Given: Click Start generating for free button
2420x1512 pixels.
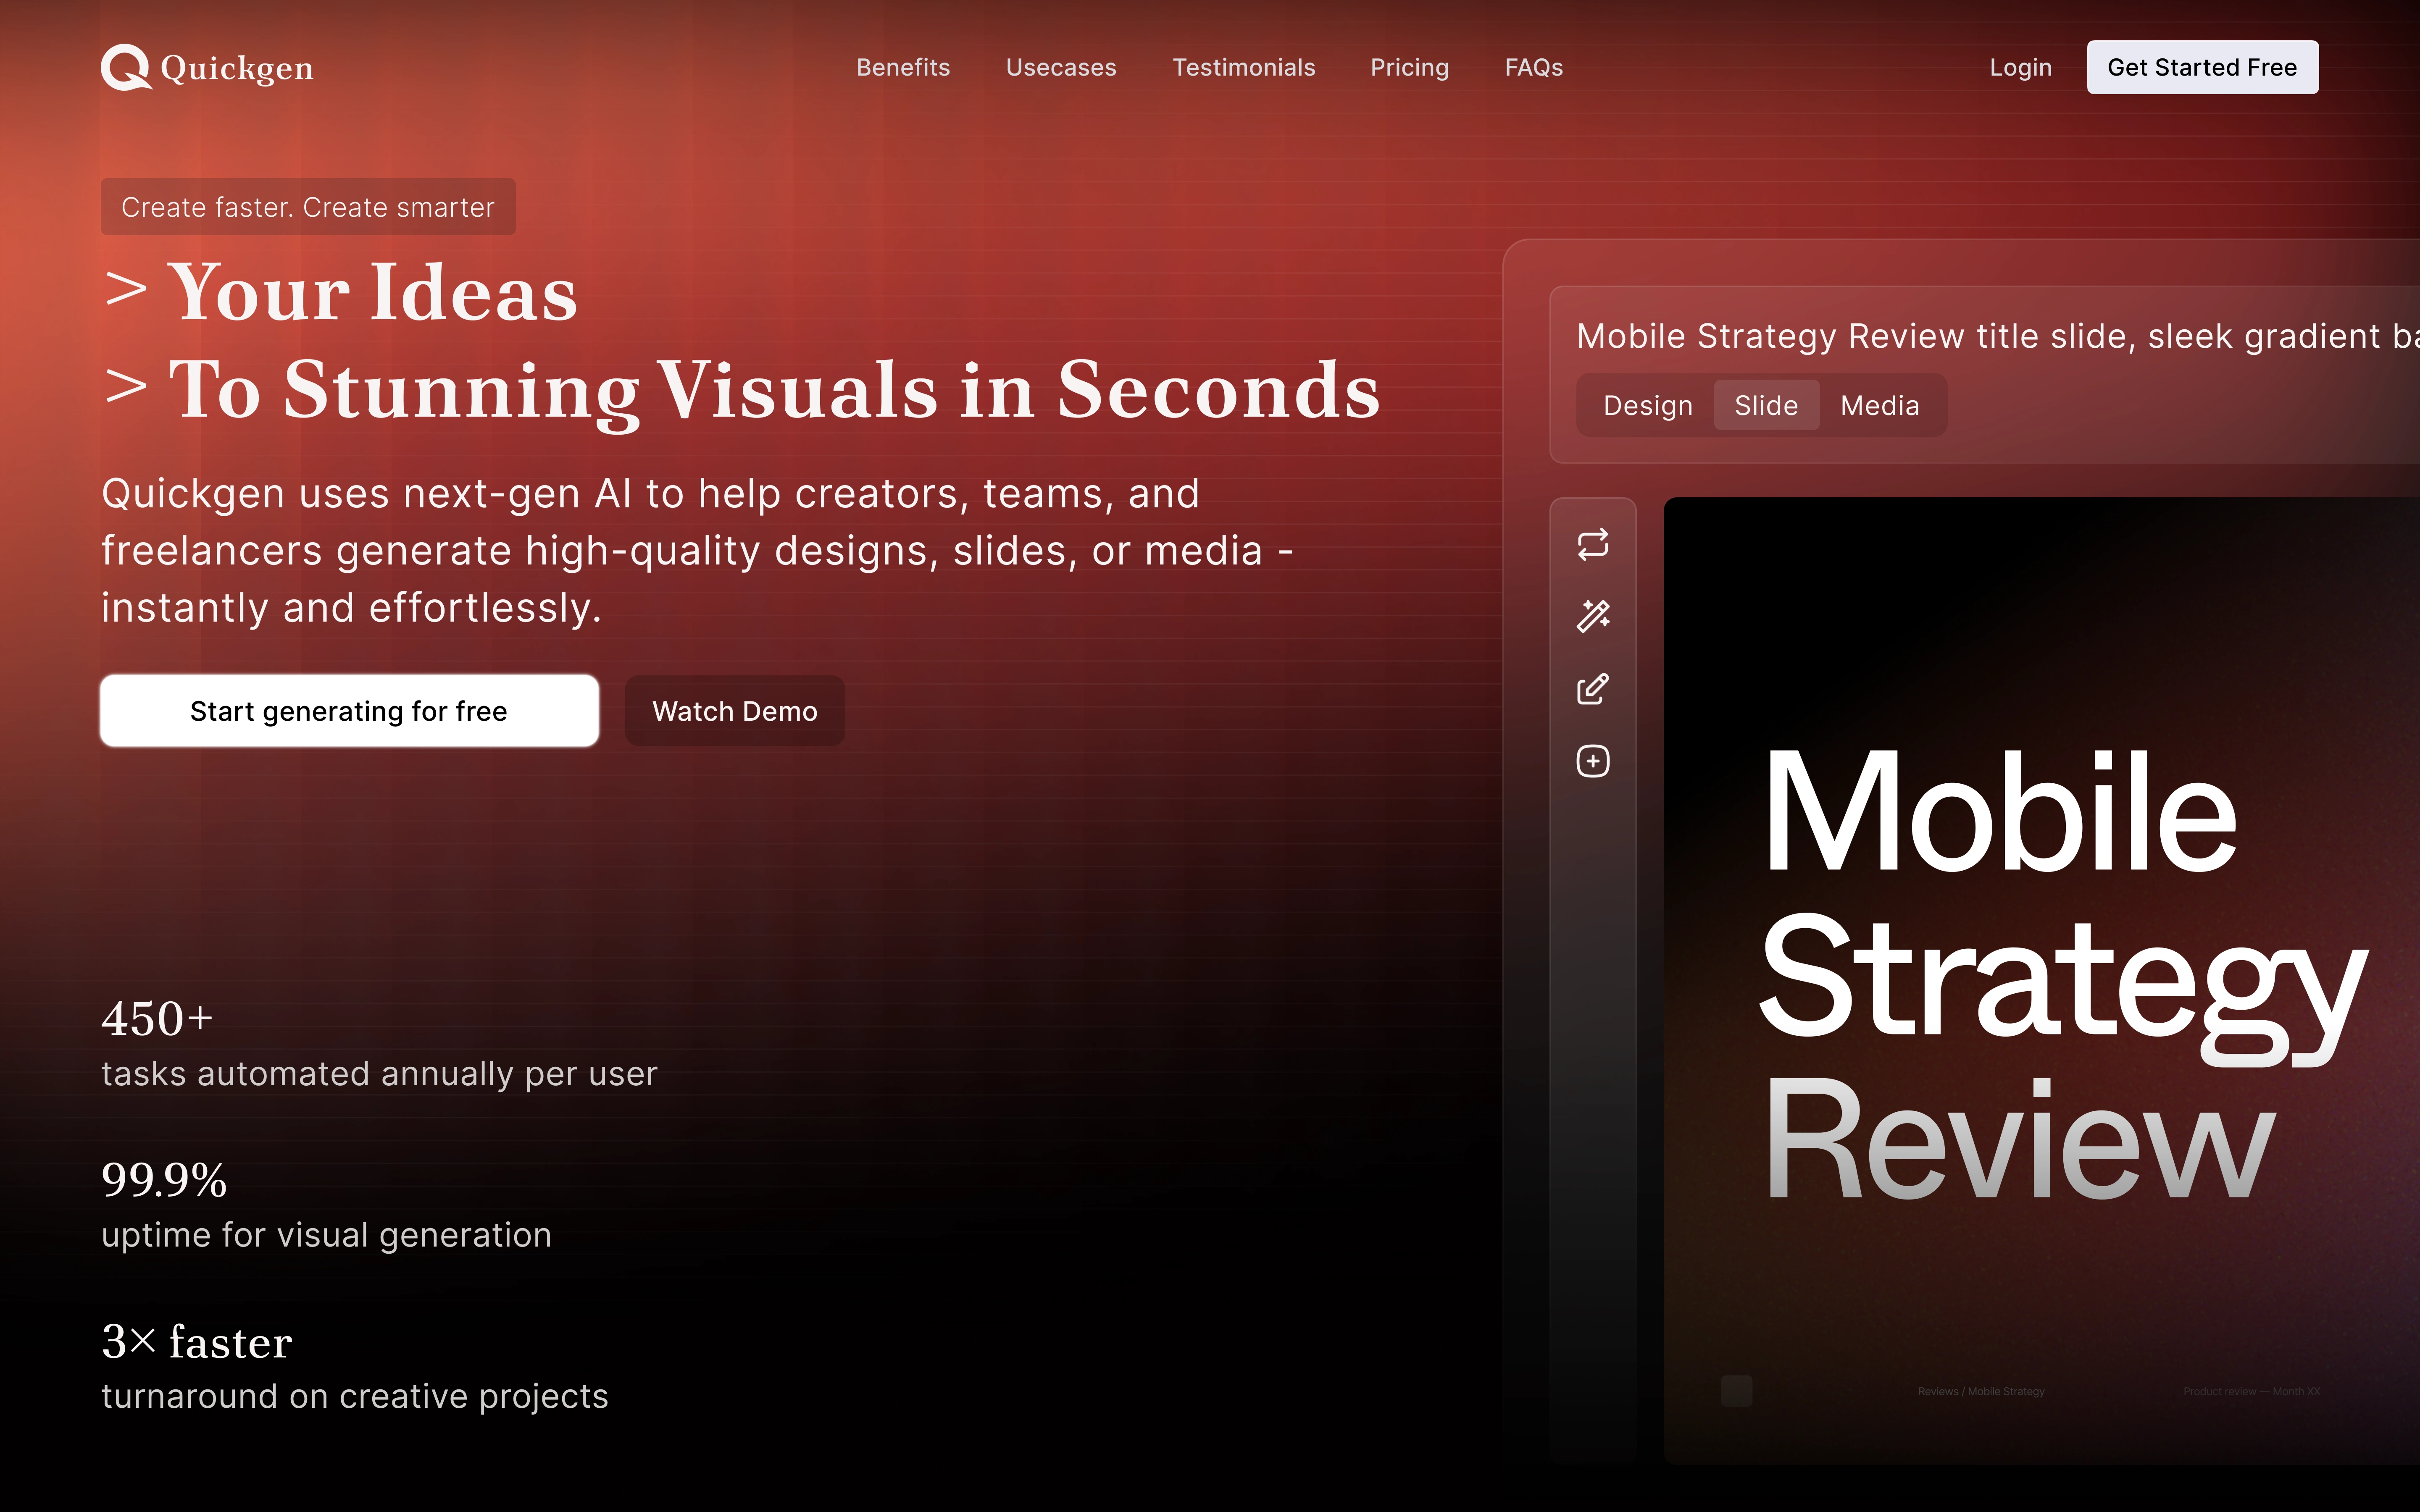Looking at the screenshot, I should (349, 711).
